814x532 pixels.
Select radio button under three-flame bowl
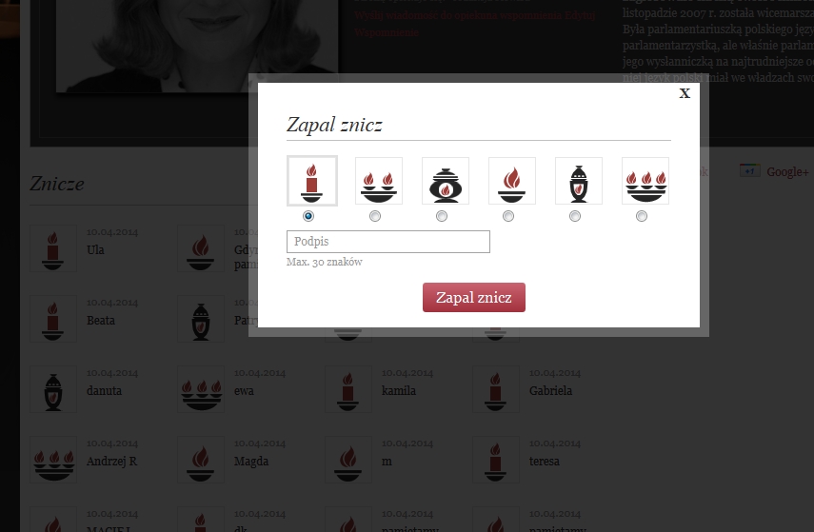point(641,216)
